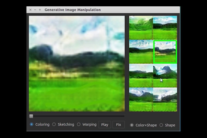This screenshot has width=207, height=138.
Task: Pick the bottom-right thumbnail with waterfall
Action: click(165, 100)
